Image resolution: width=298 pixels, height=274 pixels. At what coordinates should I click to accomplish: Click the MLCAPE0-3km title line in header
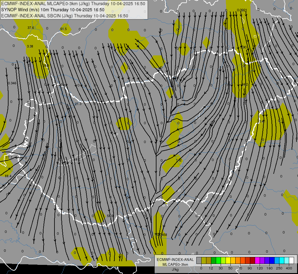(73, 4)
